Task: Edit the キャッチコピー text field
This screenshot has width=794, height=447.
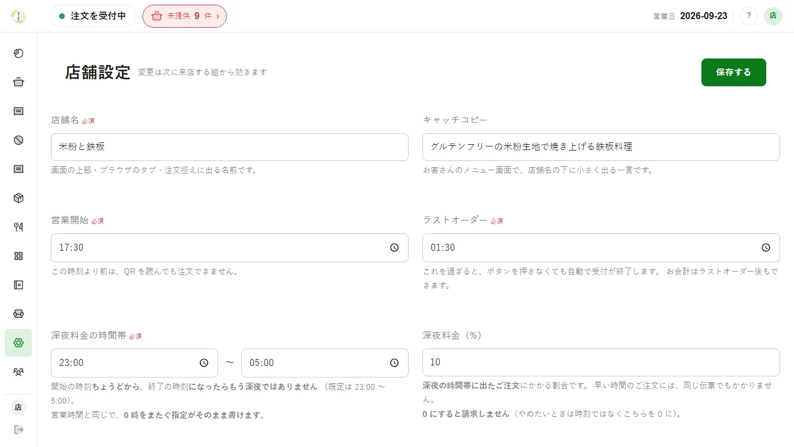Action: 601,147
